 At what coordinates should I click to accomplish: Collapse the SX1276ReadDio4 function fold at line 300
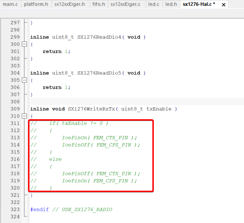[24, 44]
